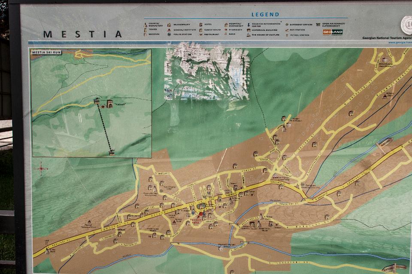412x274 pixels.
Task: Click the TOURISM INFORMATION CENTER legend label
Action: pyautogui.click(x=266, y=25)
